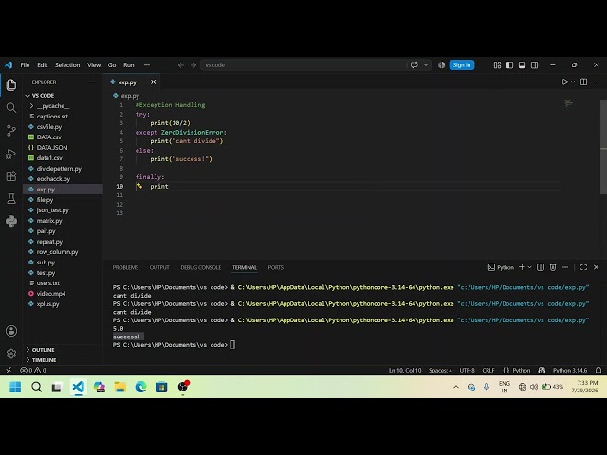Open the File menu
This screenshot has width=607, height=455.
pyautogui.click(x=25, y=65)
